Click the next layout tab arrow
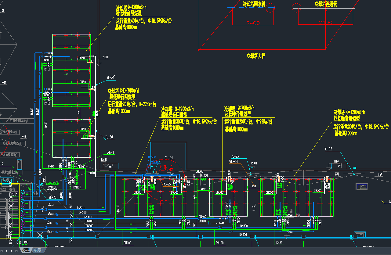The height and width of the screenshot is (255, 391). coord(12,251)
